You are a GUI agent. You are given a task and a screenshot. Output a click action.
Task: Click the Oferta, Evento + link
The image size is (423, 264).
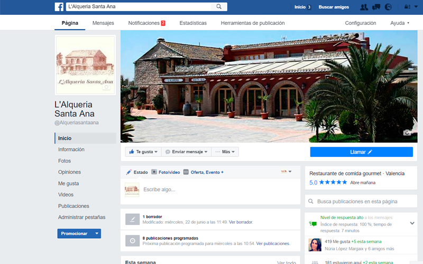207,172
